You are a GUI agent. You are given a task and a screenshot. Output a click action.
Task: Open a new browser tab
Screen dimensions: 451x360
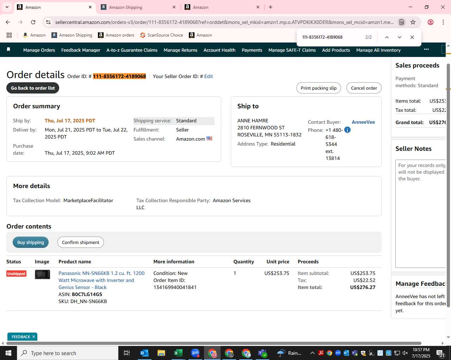[x=271, y=7]
